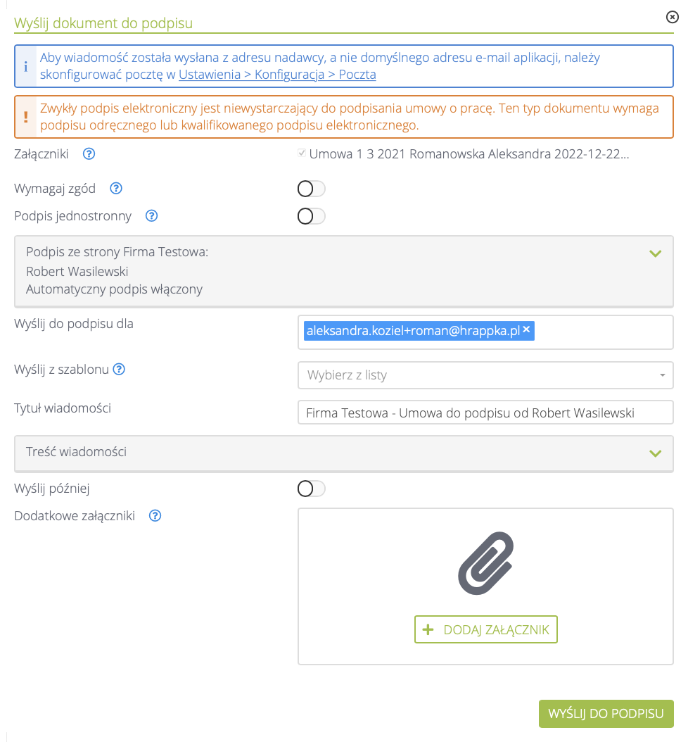Click help icon next to Załączniki

89,154
